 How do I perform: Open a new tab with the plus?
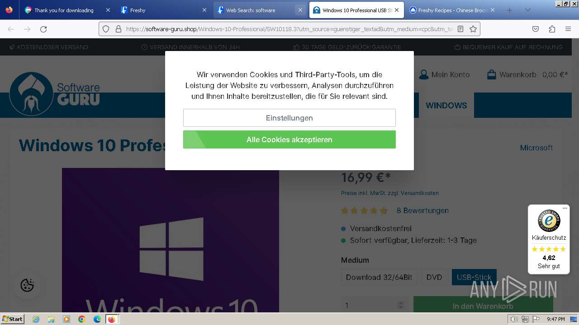[x=509, y=10]
